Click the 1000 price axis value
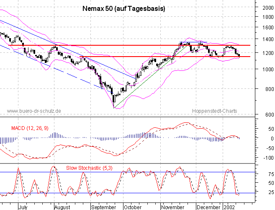 [268, 70]
